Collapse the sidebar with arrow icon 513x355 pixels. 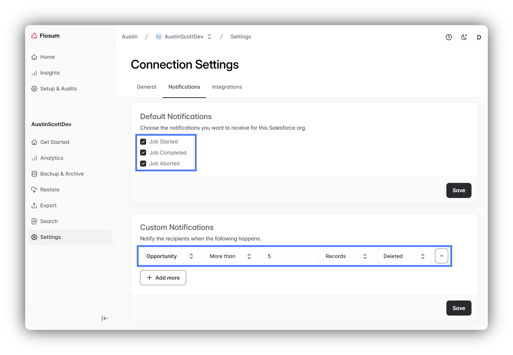105,318
